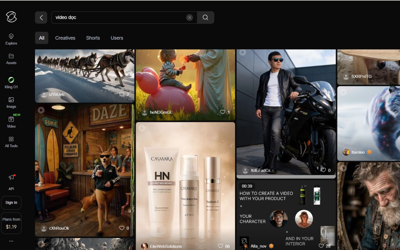Like the XdEFadCs motorcycle post

click(323, 170)
